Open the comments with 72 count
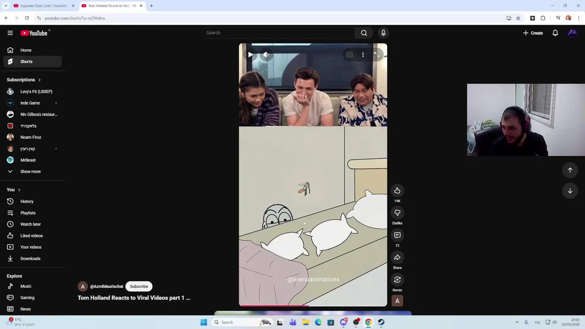Screen dimensions: 585x329 coord(397,235)
